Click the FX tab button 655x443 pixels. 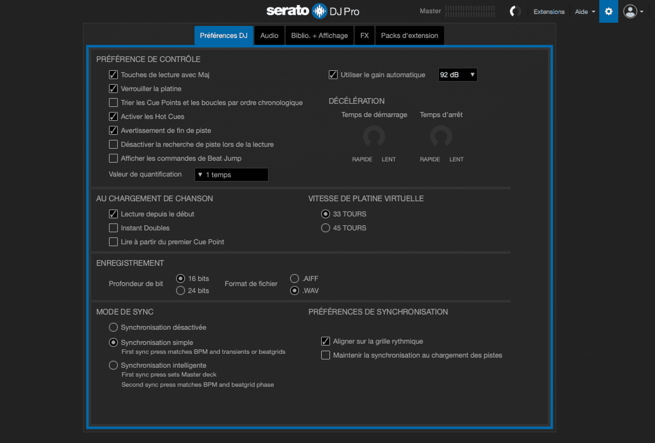364,35
